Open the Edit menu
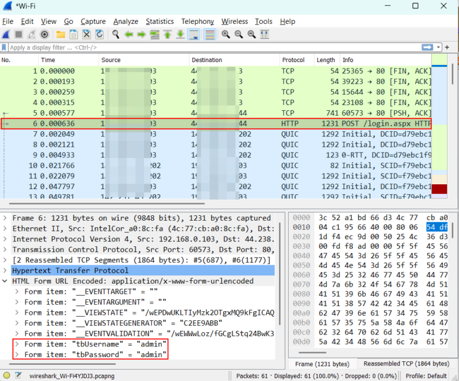This screenshot has width=459, height=381. (x=27, y=21)
